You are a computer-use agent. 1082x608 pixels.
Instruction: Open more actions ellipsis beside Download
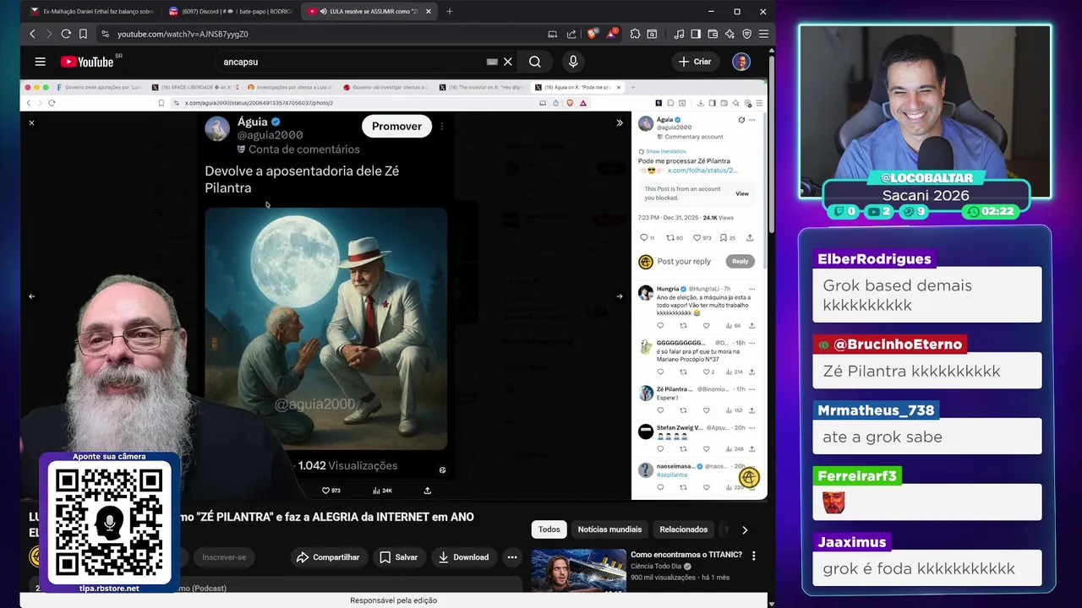[x=511, y=557]
